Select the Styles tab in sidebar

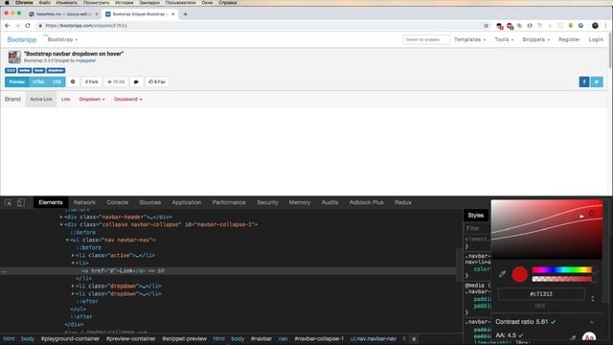click(476, 215)
